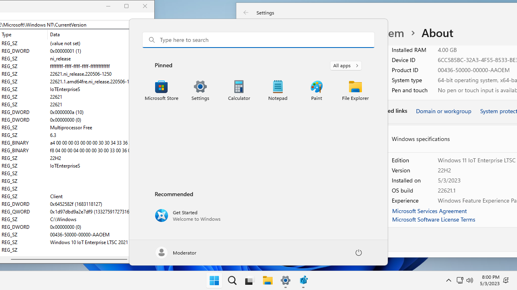The height and width of the screenshot is (290, 517).
Task: Click the Registry Editor address bar path
Action: click(65, 25)
